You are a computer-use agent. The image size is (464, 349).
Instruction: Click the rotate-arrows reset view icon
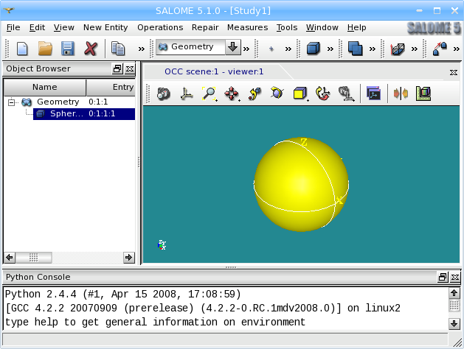[x=322, y=94]
